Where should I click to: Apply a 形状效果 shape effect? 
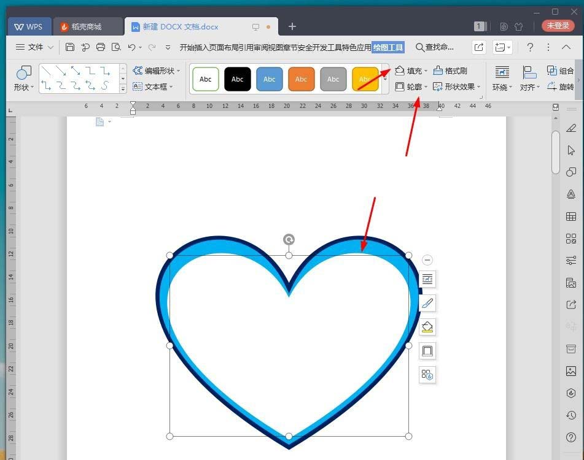point(457,86)
